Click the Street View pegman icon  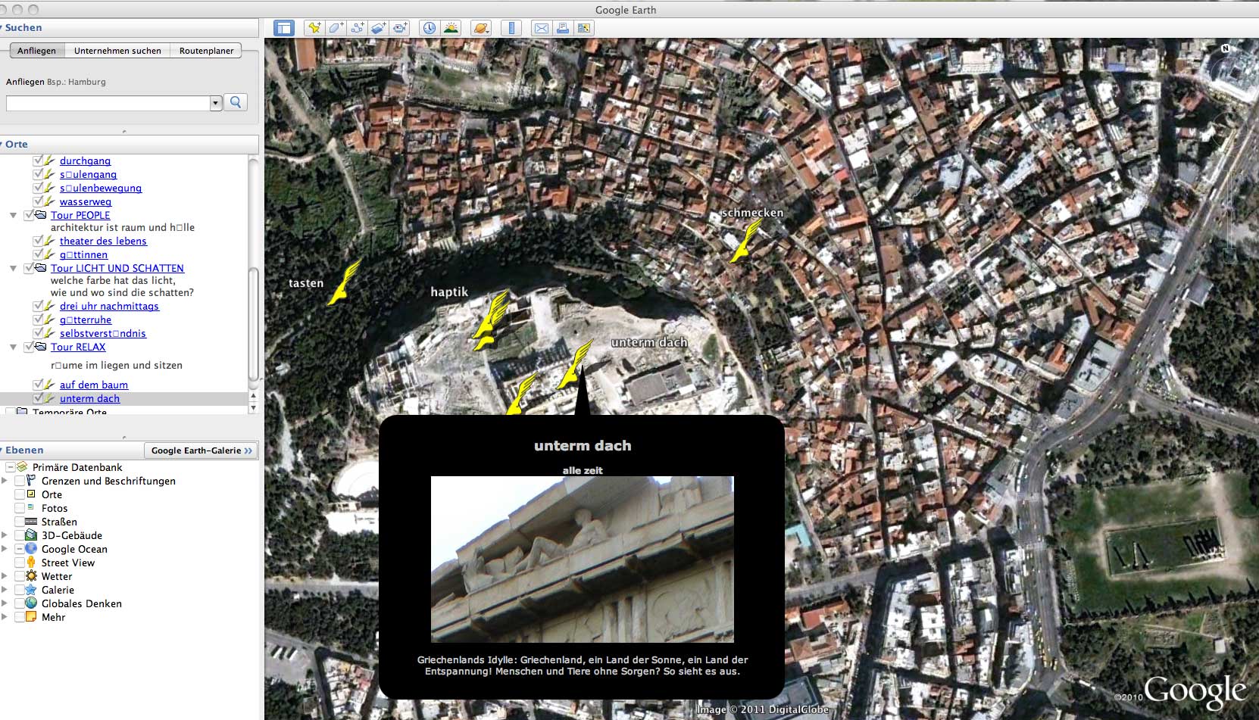click(31, 563)
